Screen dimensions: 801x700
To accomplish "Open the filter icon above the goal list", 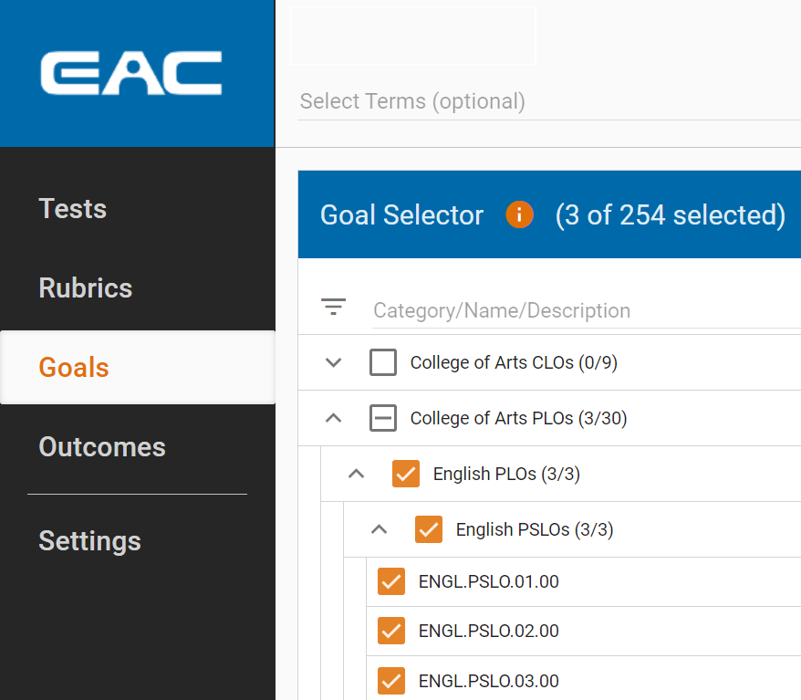I will pyautogui.click(x=334, y=308).
